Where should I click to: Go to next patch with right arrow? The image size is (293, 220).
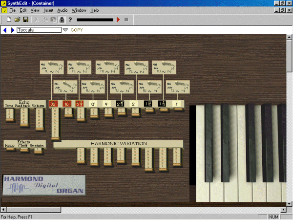click(12, 30)
